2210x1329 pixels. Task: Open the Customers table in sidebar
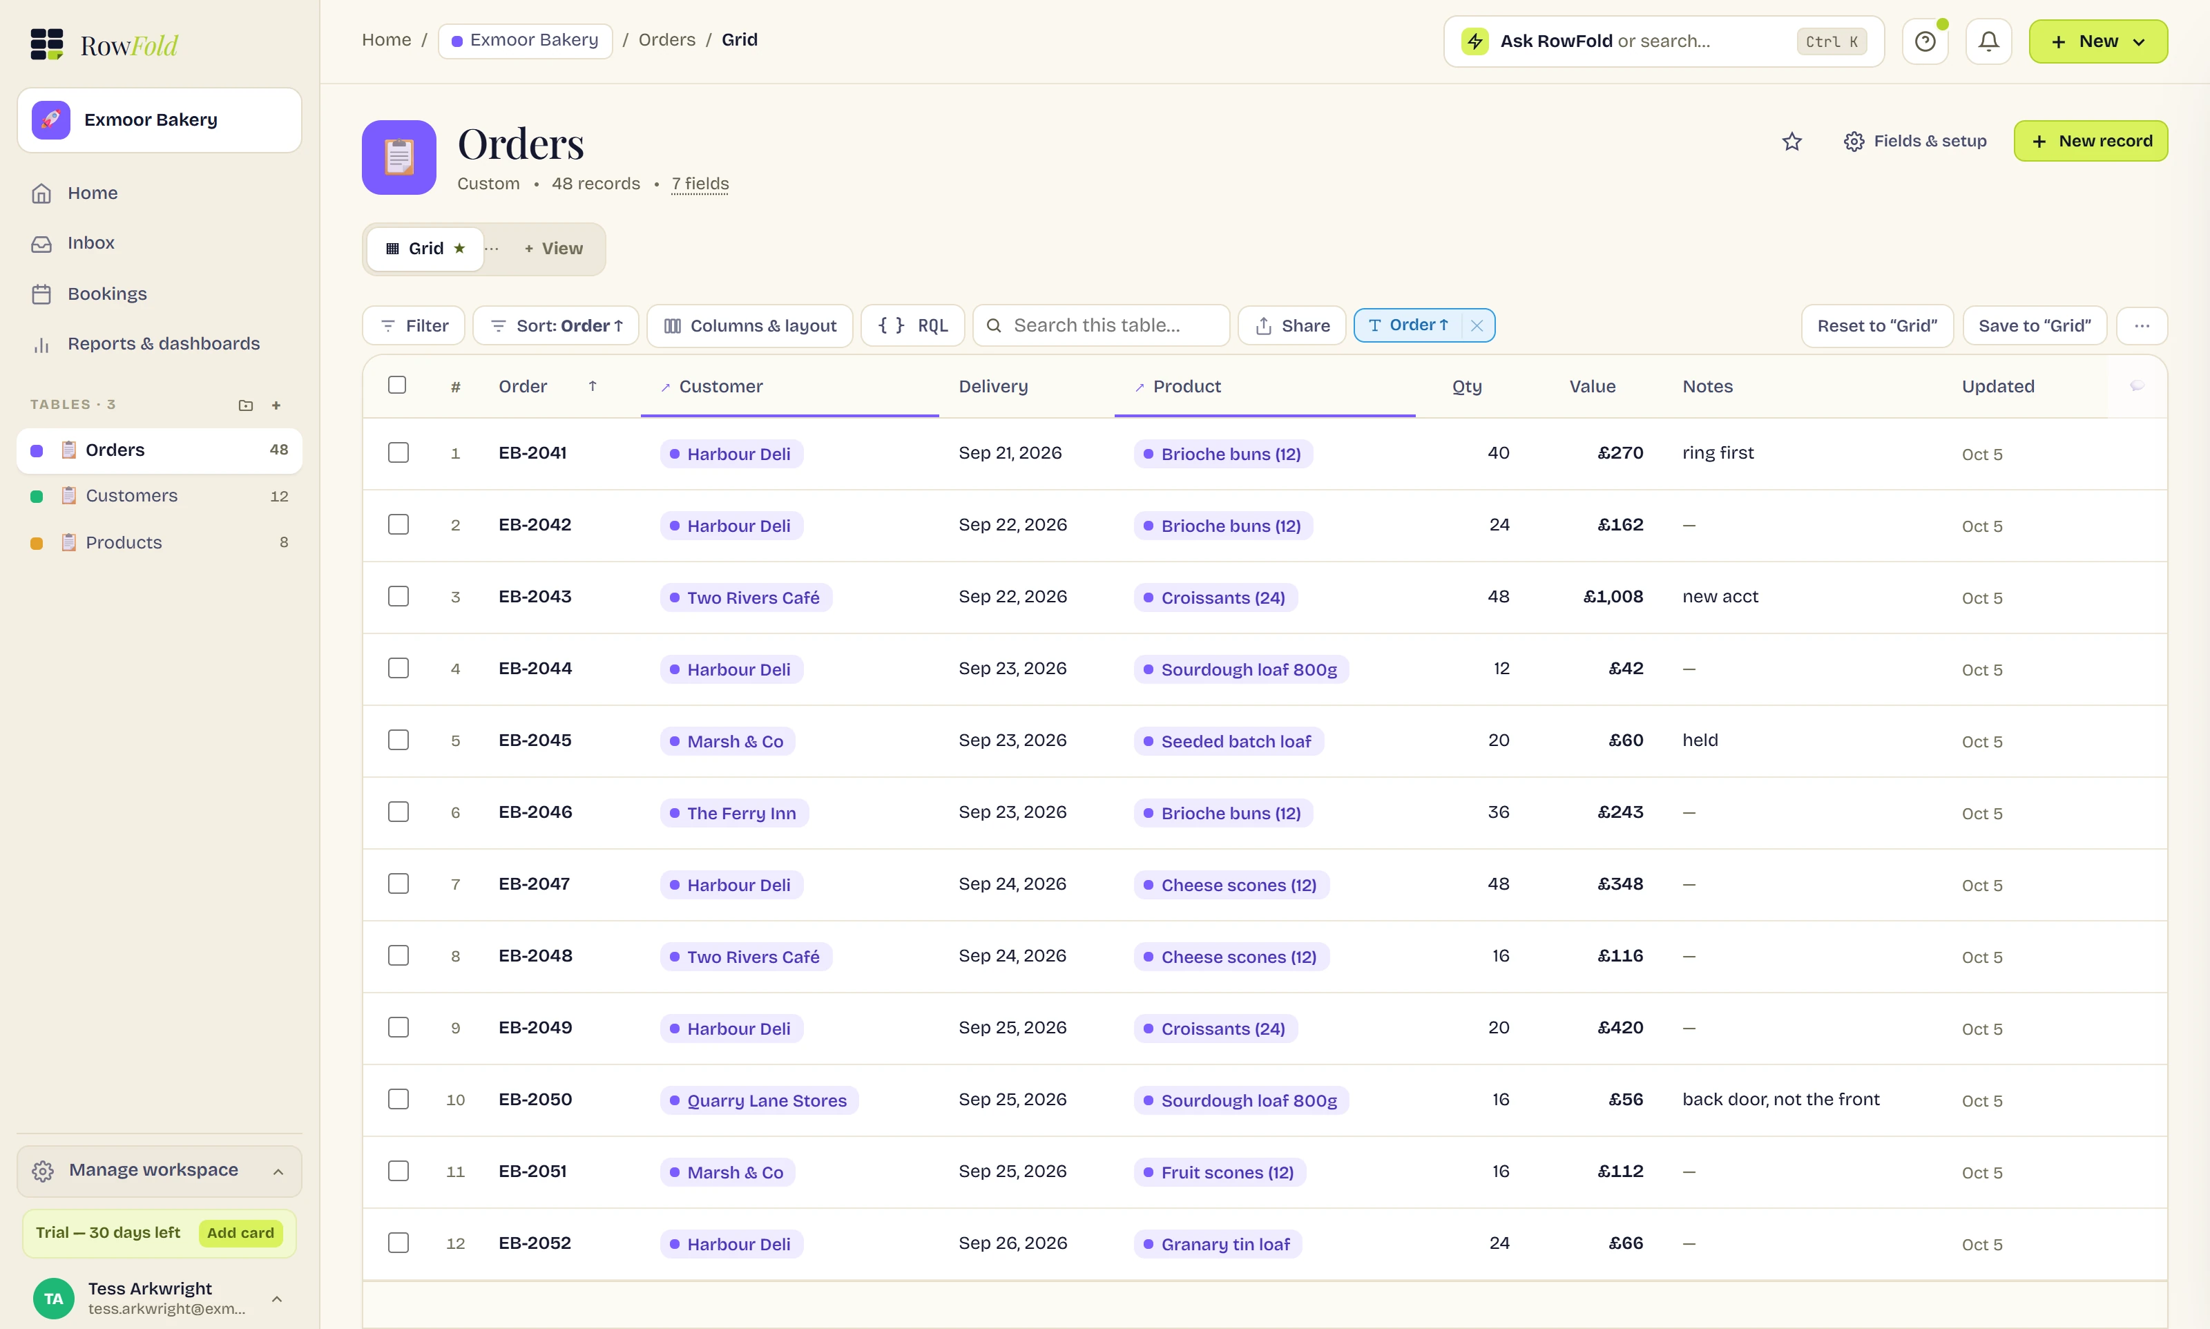coord(160,496)
